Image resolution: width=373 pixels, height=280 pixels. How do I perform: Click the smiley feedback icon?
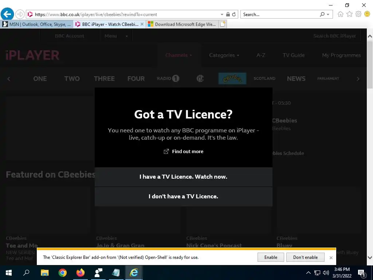[x=367, y=14]
